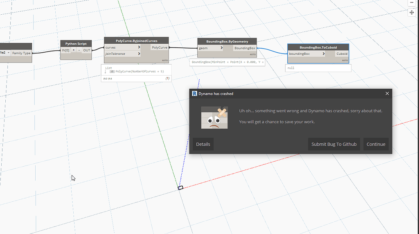419x234 pixels.
Task: Expand boundingBox input port chevron
Action: [x=323, y=53]
